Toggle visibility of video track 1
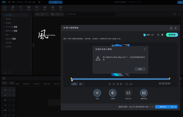This screenshot has height=117, width=183. click(x=10, y=90)
